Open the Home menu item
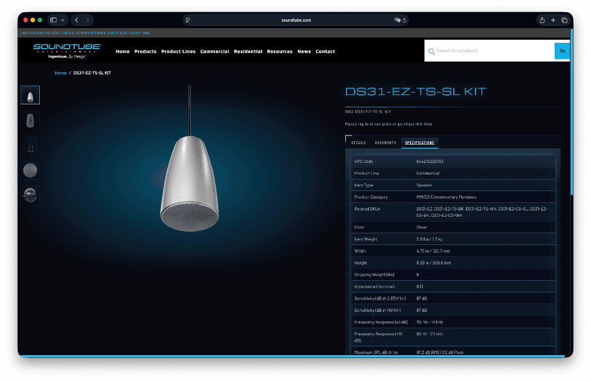Viewport: 591px width, 381px height. click(123, 52)
